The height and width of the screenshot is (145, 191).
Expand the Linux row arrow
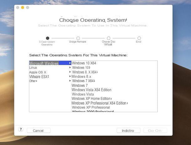tap(70, 68)
